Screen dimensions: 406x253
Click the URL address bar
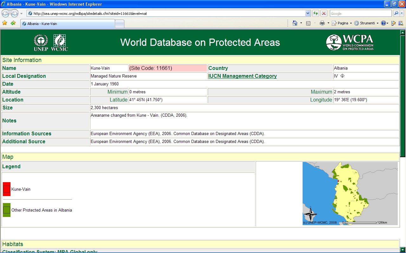tap(166, 14)
